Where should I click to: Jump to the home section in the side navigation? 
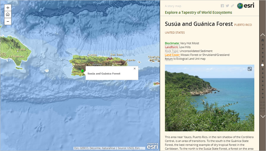point(263,40)
